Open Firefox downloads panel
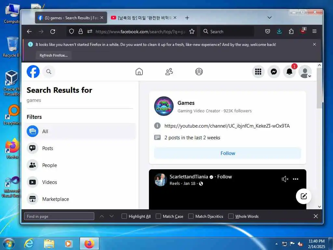 click(279, 32)
